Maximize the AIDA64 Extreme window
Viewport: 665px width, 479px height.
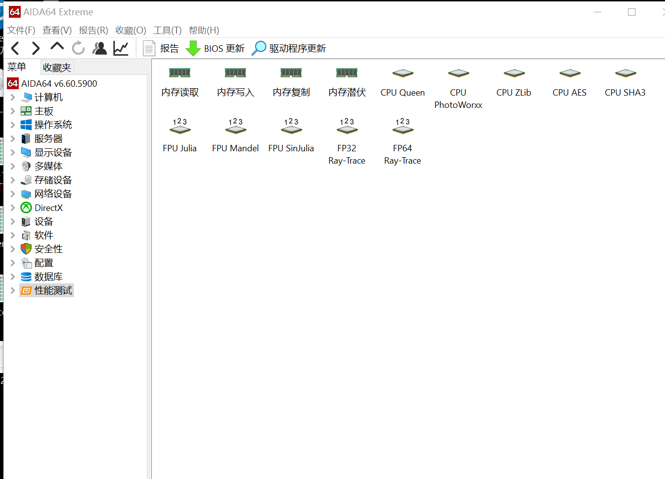coord(631,12)
